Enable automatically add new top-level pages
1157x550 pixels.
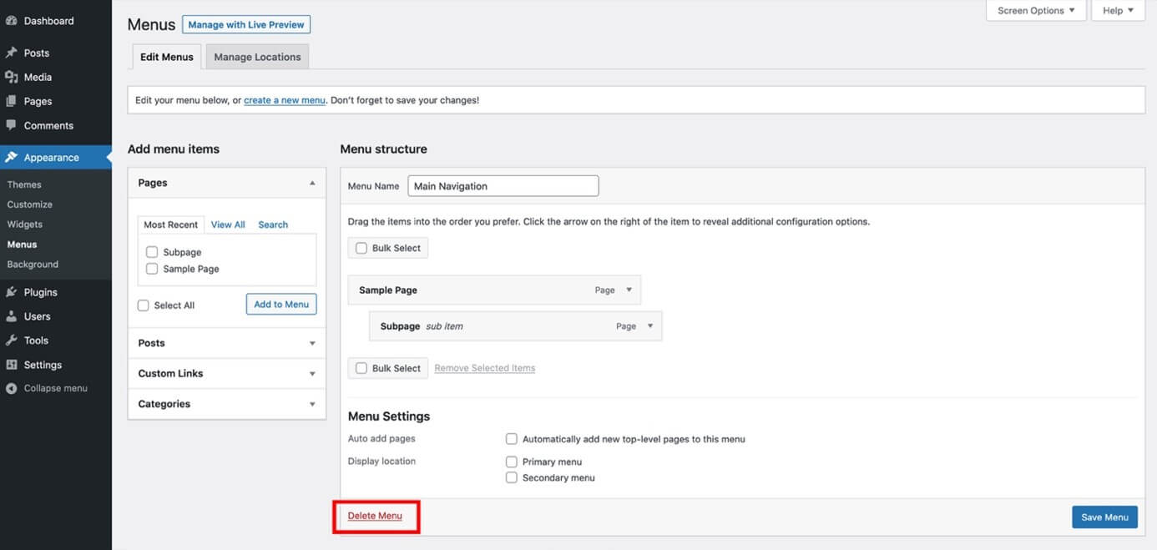(512, 439)
